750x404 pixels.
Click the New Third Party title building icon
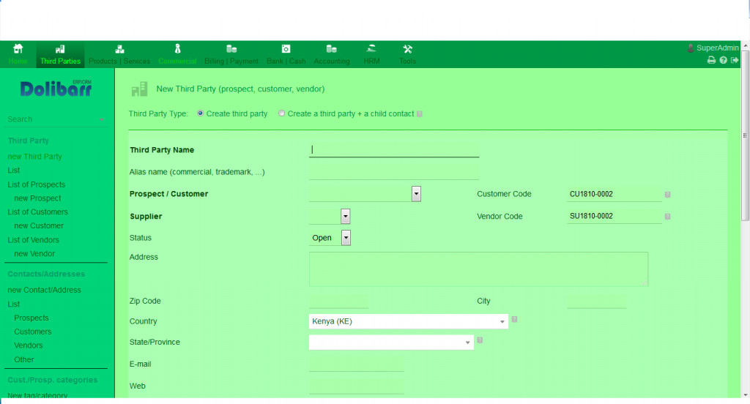[x=139, y=89]
